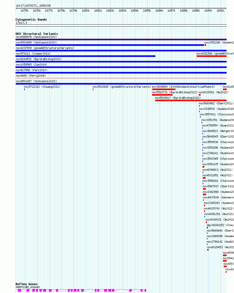Open variant nsv6501697 (Sedlazeck2020) label
The width and height of the screenshot is (234, 293).
click(x=36, y=81)
